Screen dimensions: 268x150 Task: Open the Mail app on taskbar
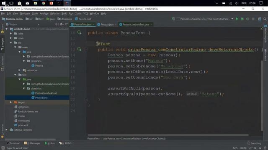pyautogui.click(x=27, y=3)
